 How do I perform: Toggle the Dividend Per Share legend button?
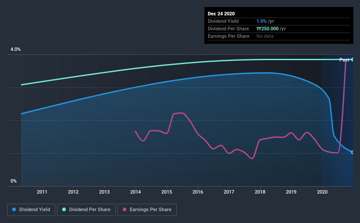pos(86,210)
